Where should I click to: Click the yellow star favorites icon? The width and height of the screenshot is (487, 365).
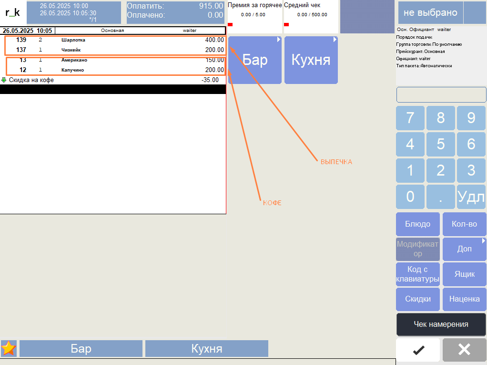click(x=9, y=348)
